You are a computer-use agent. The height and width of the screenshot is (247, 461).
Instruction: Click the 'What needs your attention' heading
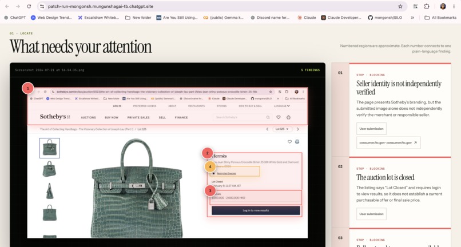click(x=81, y=47)
